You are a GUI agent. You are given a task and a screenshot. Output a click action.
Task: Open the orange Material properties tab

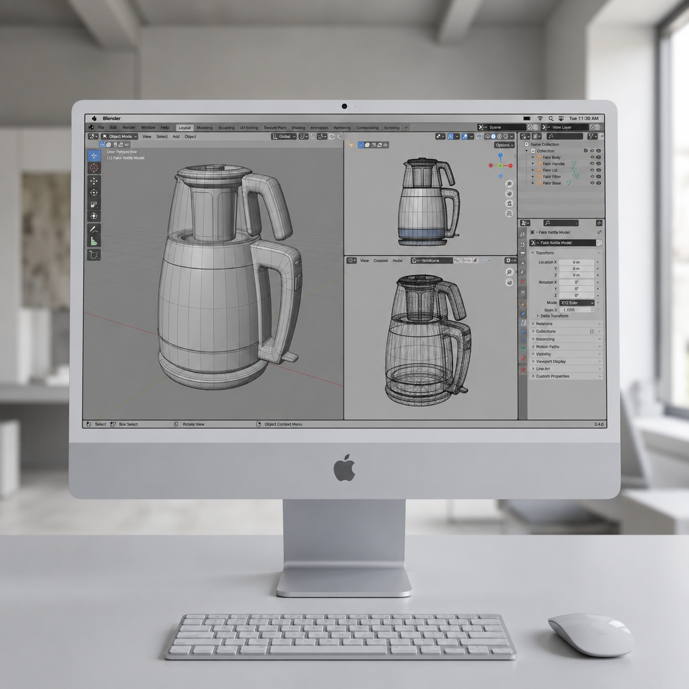click(x=523, y=304)
